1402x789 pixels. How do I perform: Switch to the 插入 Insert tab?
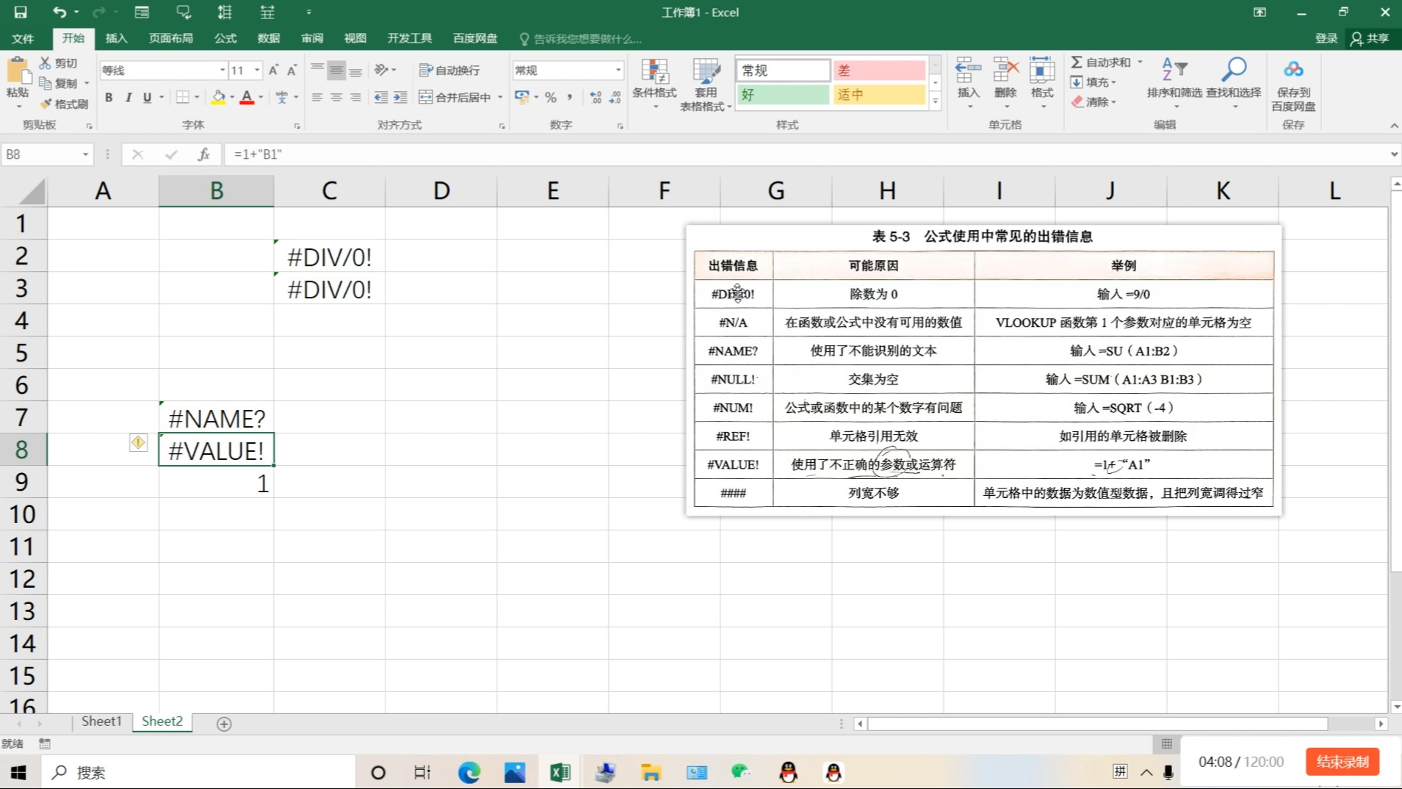pyautogui.click(x=116, y=38)
